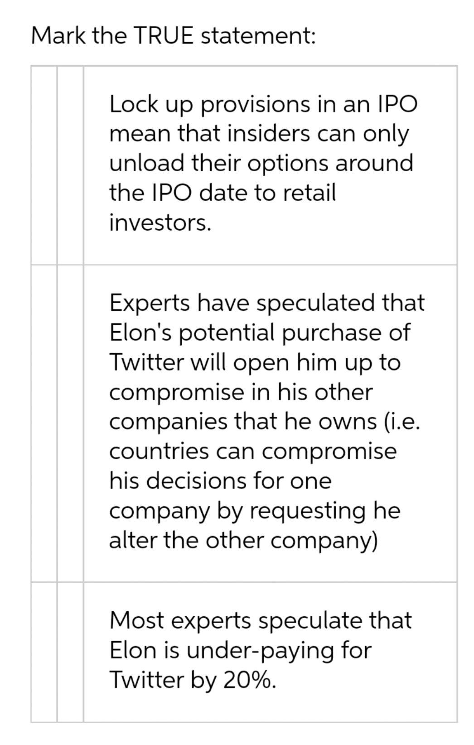Select the 'Most experts speculate that' line
474x745 pixels.
[261, 620]
